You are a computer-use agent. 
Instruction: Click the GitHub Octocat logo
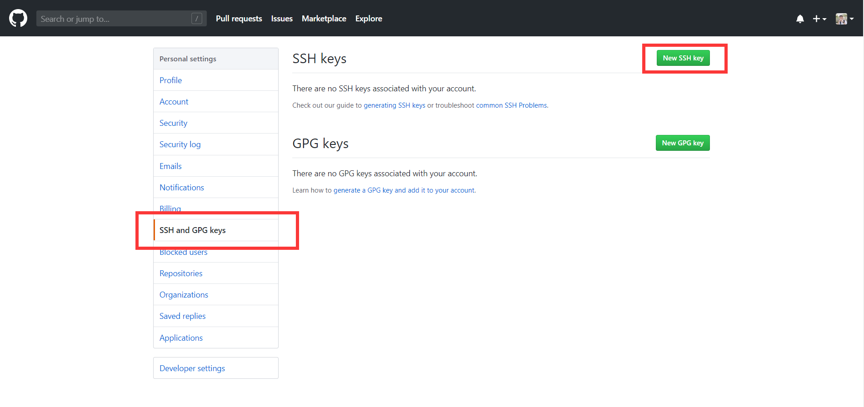18,19
